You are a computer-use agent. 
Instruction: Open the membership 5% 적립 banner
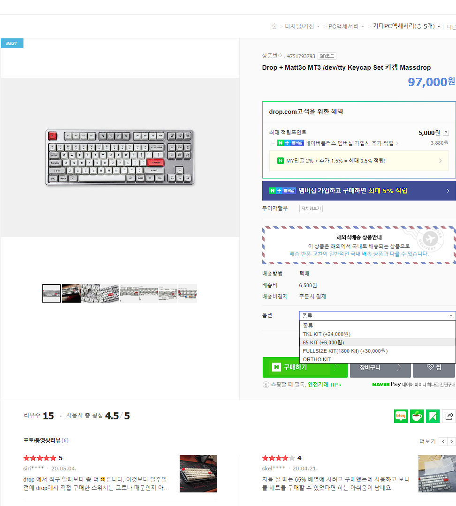point(359,191)
